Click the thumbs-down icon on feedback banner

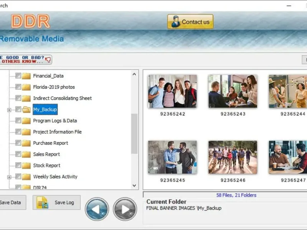coord(48,59)
